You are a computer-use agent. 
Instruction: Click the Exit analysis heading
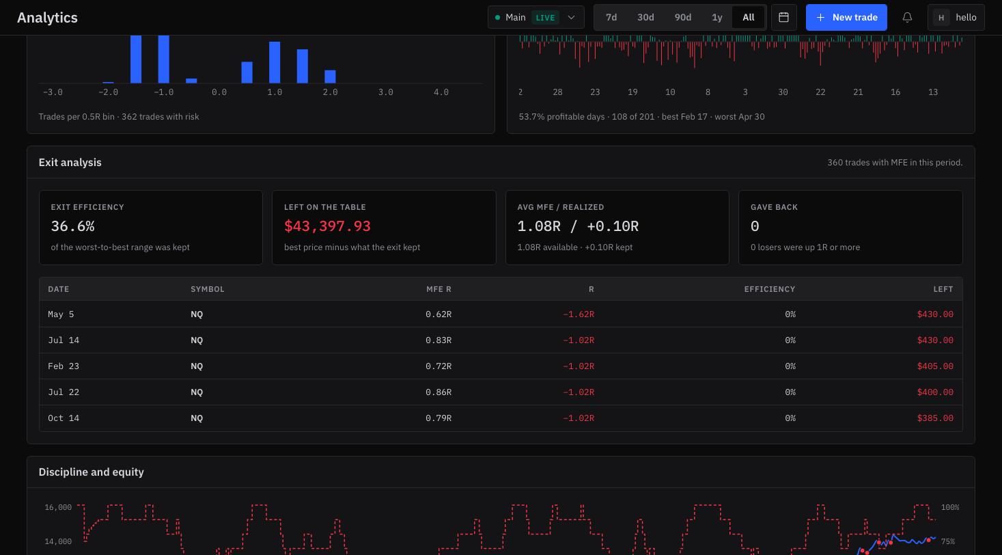pos(70,163)
